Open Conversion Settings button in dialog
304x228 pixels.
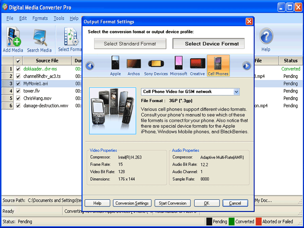[132, 203]
